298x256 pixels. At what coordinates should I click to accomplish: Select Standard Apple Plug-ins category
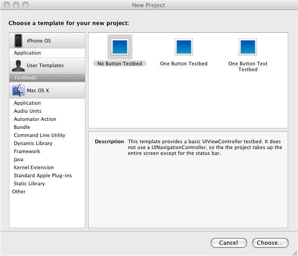[43, 175]
